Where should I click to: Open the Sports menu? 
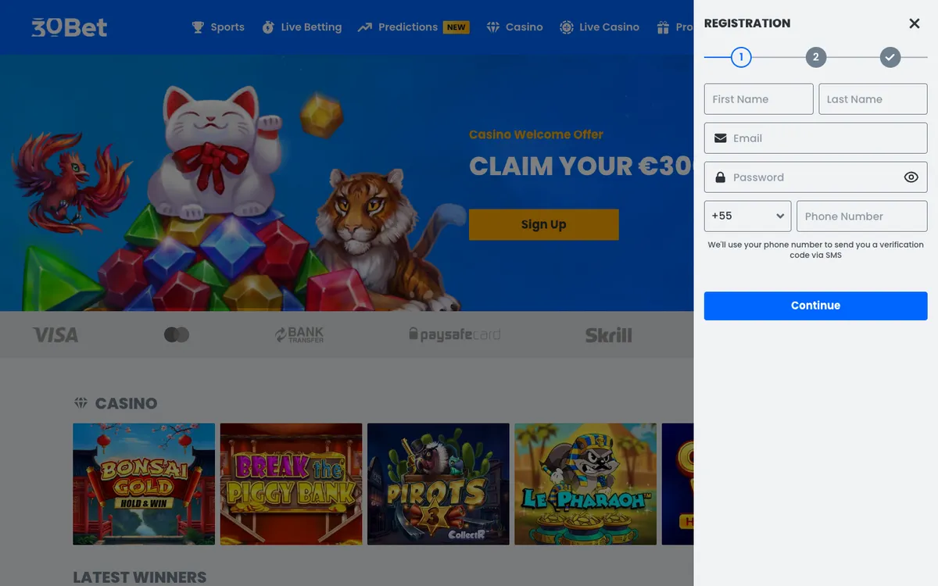click(218, 27)
